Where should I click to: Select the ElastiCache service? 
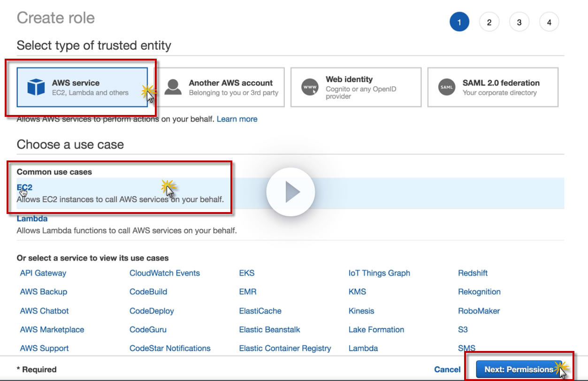click(x=260, y=311)
